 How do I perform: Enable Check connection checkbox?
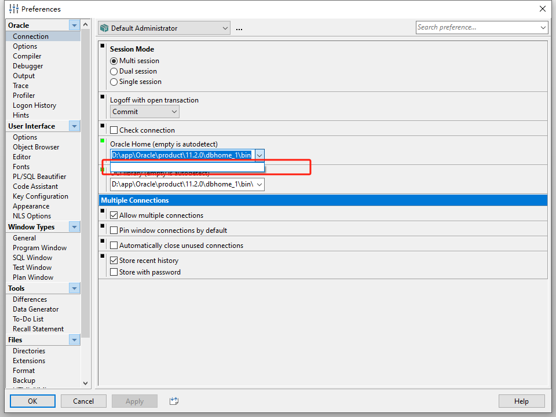pyautogui.click(x=114, y=130)
